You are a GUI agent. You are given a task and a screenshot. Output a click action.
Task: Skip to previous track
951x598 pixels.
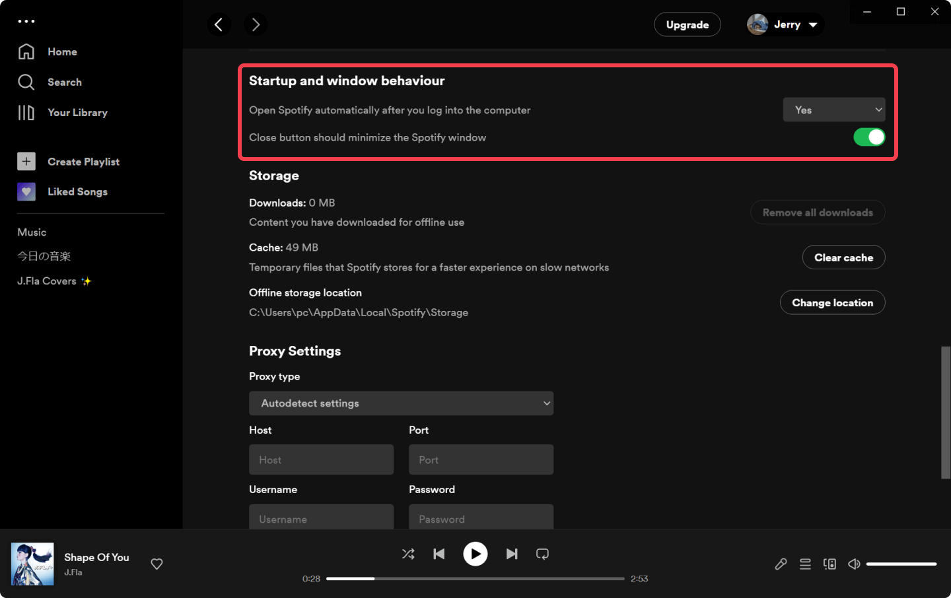tap(439, 554)
